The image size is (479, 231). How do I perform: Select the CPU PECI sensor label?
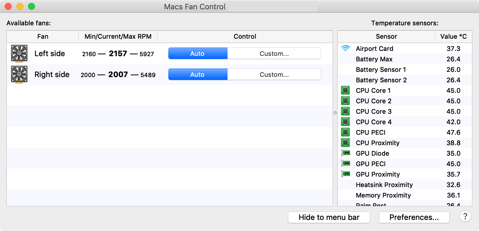coord(371,132)
